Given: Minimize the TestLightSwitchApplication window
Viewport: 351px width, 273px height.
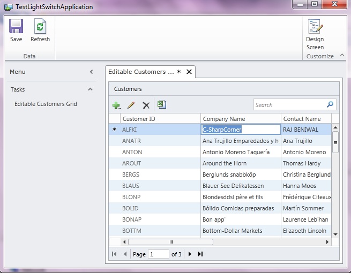Looking at the screenshot, I should click(300, 4).
